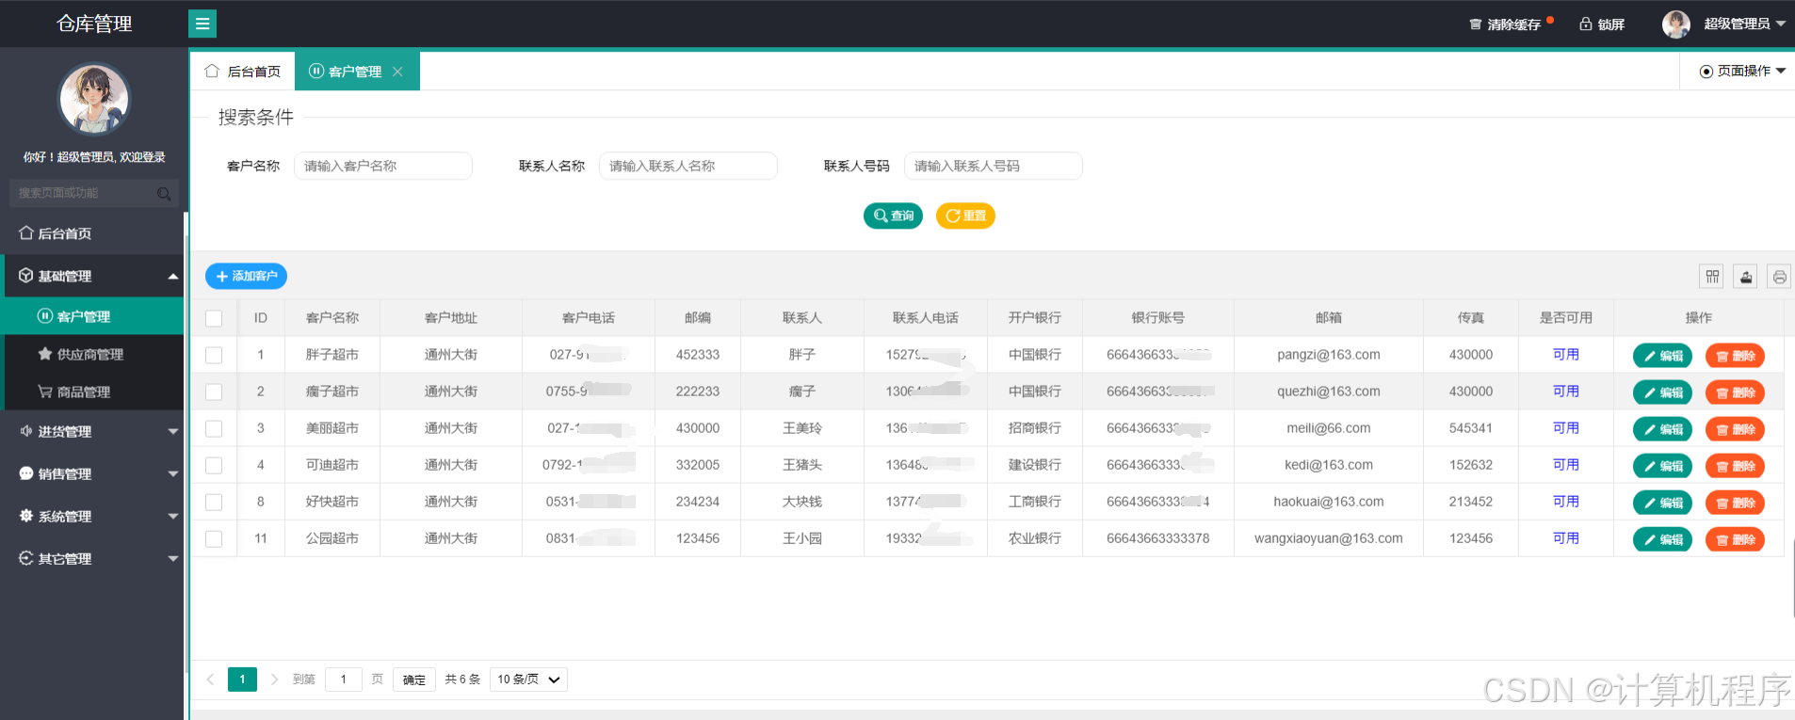Check the row for 公园超市
This screenshot has width=1795, height=720.
coord(214,538)
